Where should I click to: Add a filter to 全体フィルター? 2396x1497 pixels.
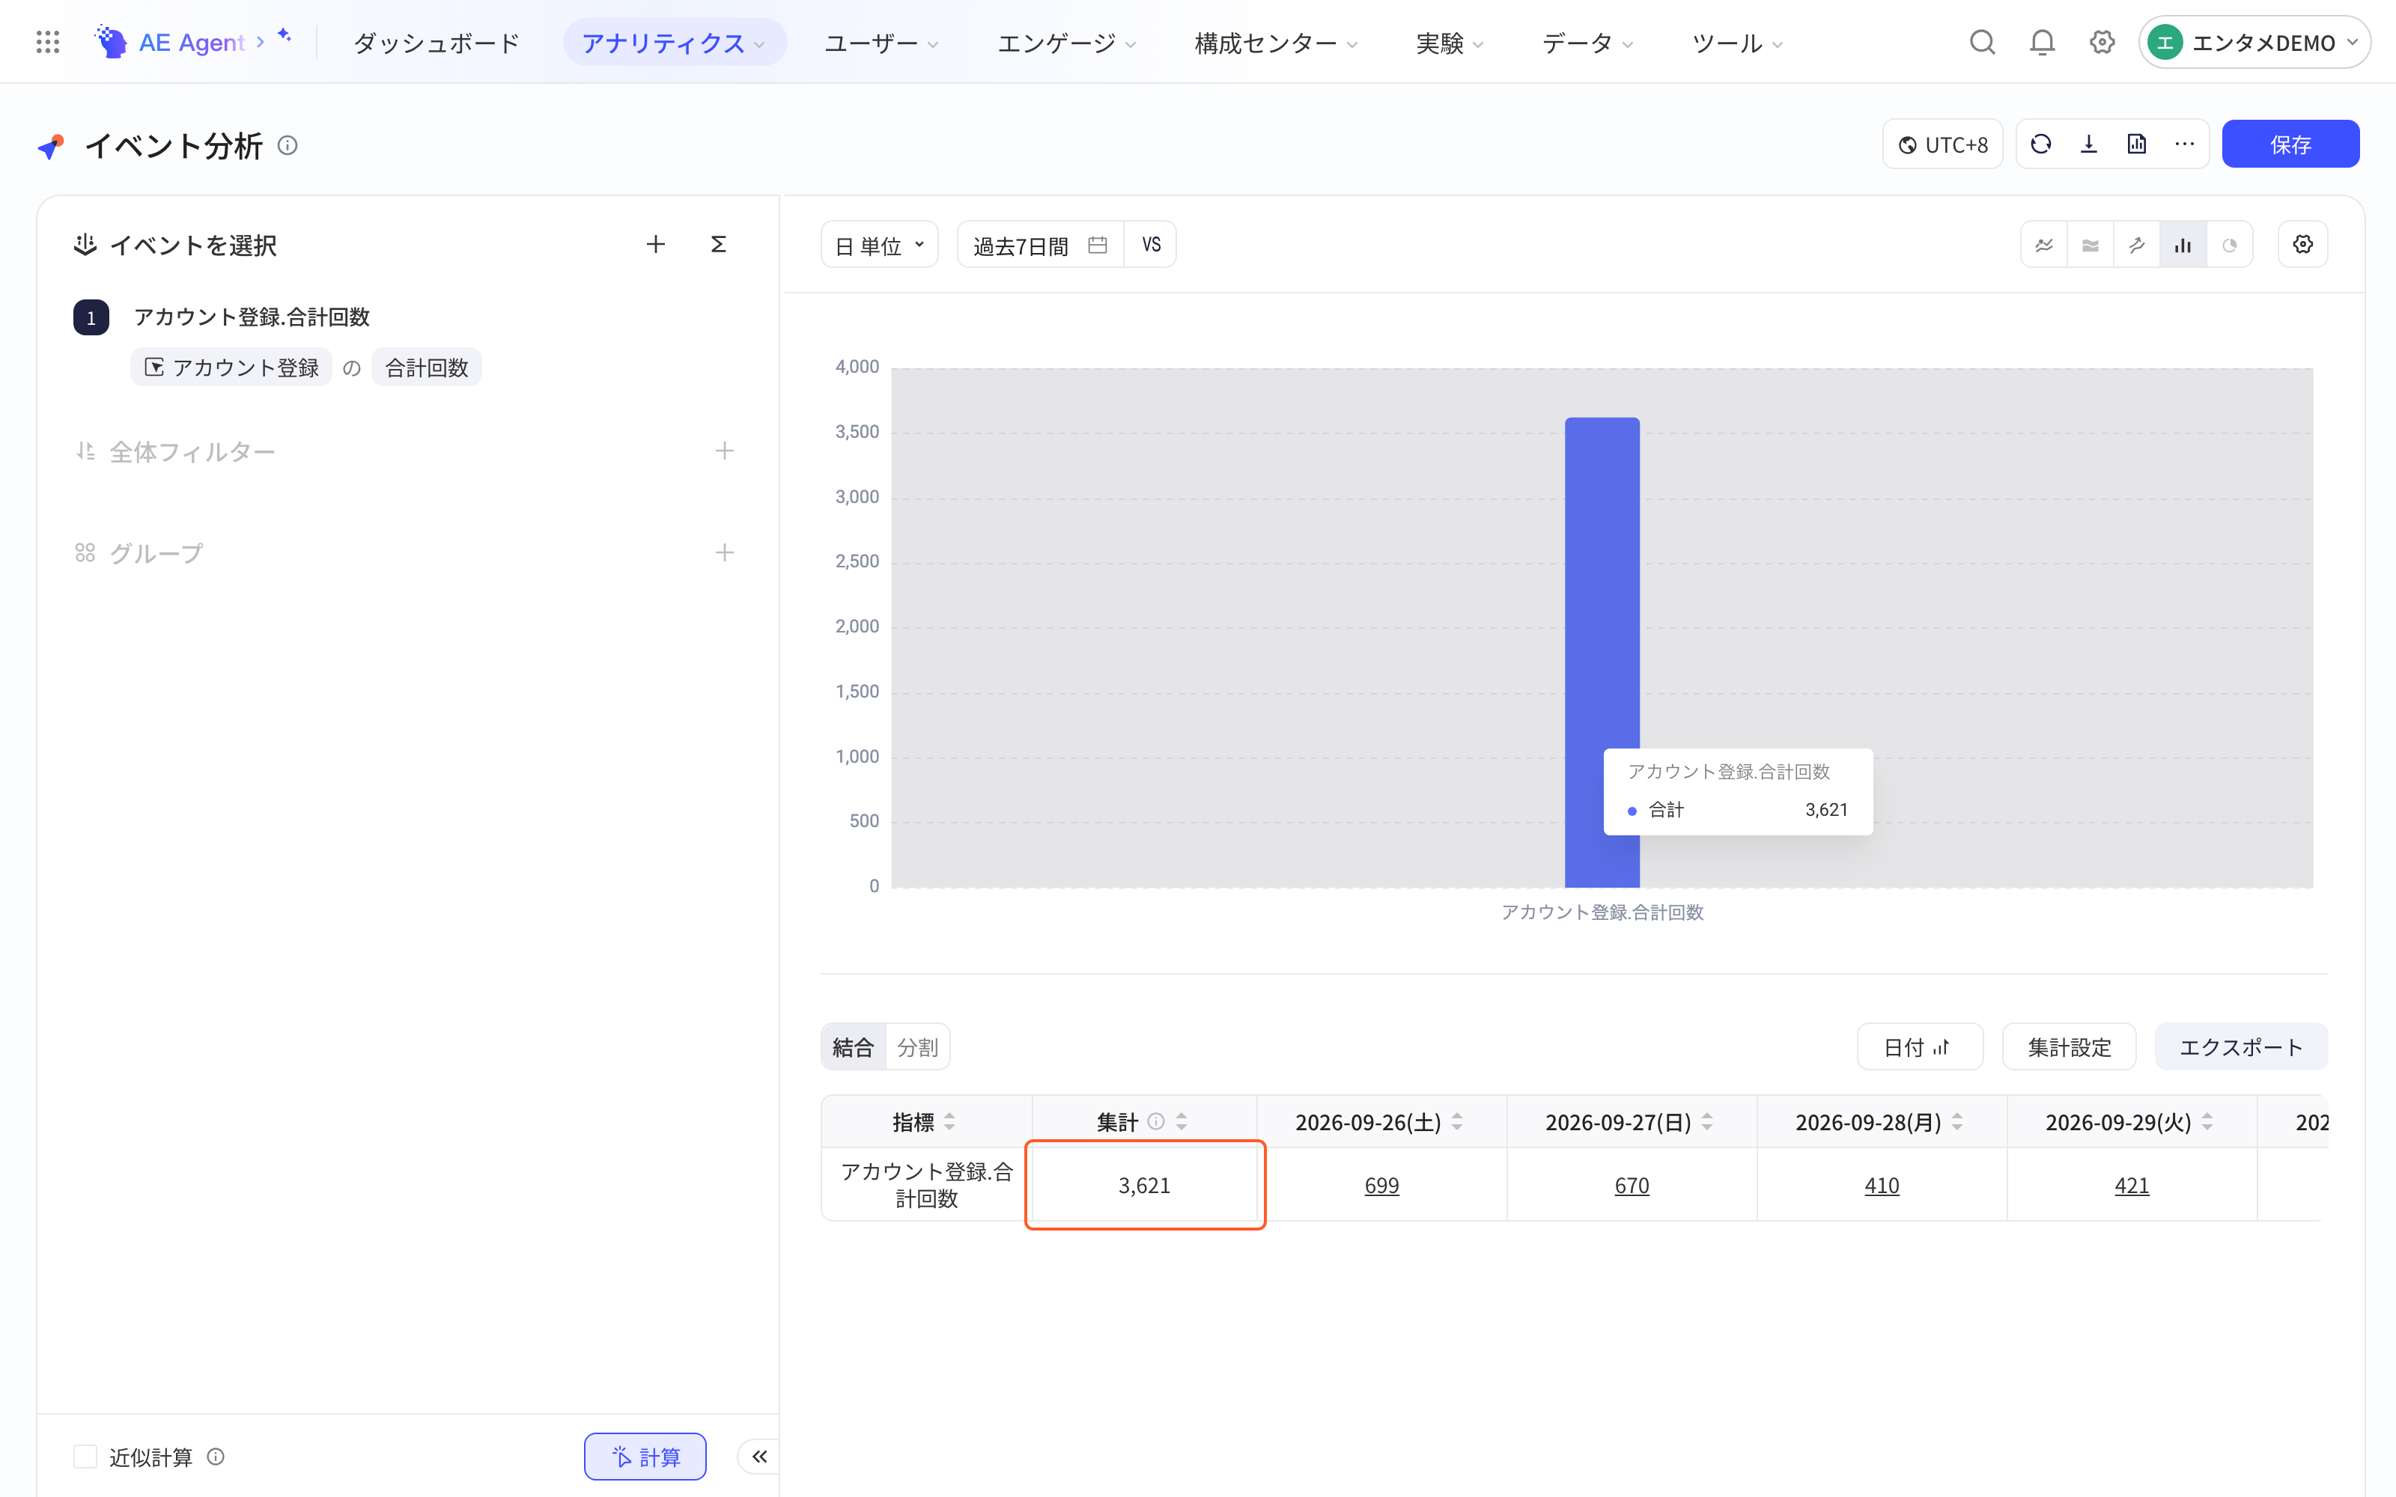(x=725, y=451)
